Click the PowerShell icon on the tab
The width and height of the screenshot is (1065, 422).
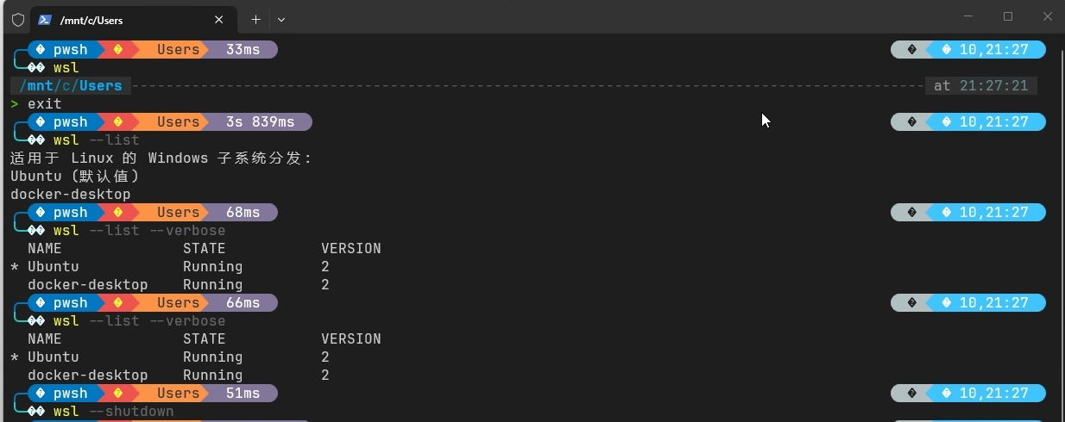[45, 19]
